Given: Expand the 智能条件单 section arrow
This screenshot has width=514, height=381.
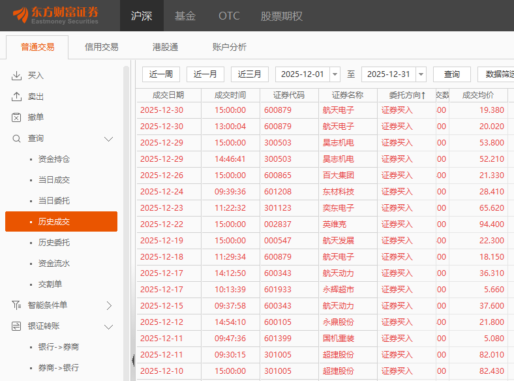Looking at the screenshot, I should [109, 305].
